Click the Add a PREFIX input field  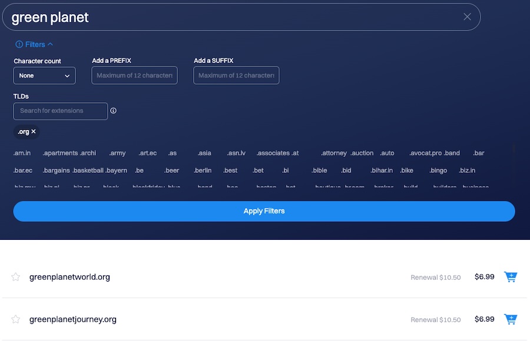[134, 75]
